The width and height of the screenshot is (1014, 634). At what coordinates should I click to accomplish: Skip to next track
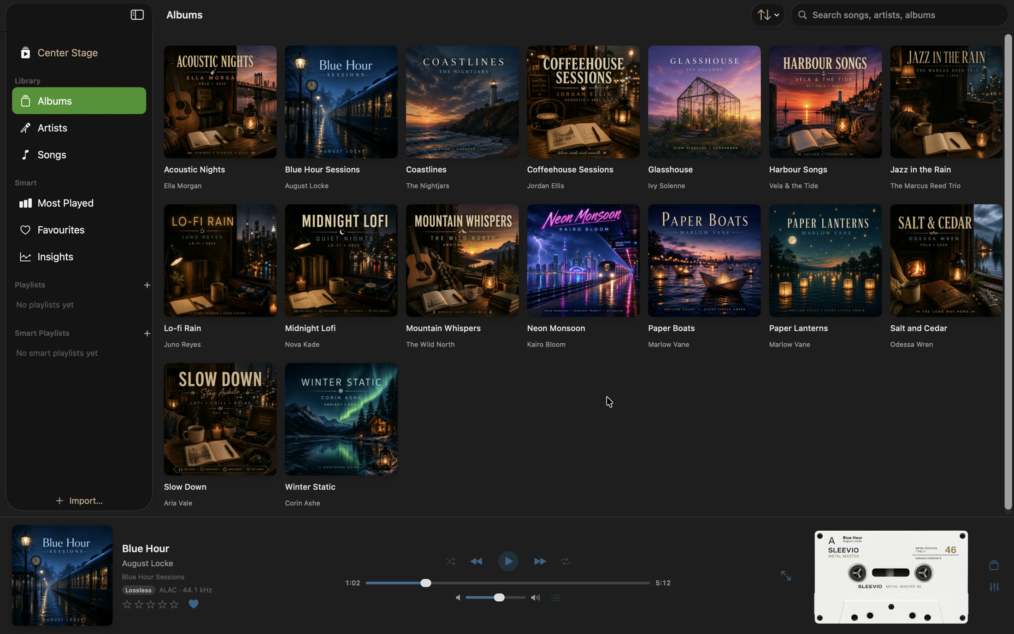(x=540, y=561)
